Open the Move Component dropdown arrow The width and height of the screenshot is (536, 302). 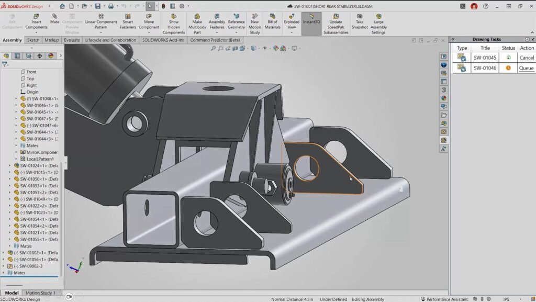pyautogui.click(x=149, y=33)
